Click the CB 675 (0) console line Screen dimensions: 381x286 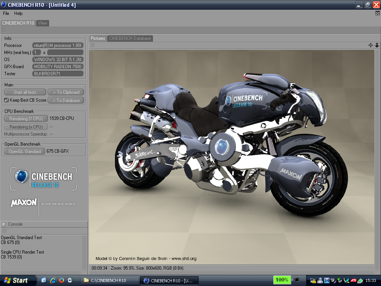10,242
